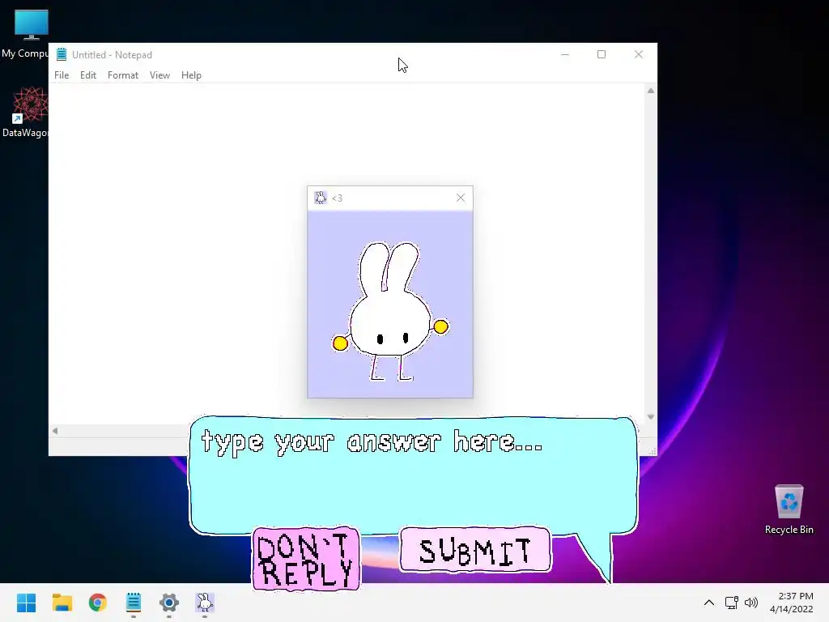Open the Format menu in Notepad
The height and width of the screenshot is (622, 829).
(123, 75)
